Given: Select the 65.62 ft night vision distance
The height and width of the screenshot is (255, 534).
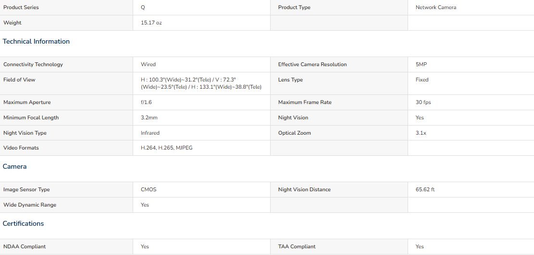Looking at the screenshot, I should (425, 189).
